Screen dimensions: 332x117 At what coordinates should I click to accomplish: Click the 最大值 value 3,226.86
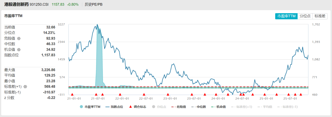pos(48,70)
